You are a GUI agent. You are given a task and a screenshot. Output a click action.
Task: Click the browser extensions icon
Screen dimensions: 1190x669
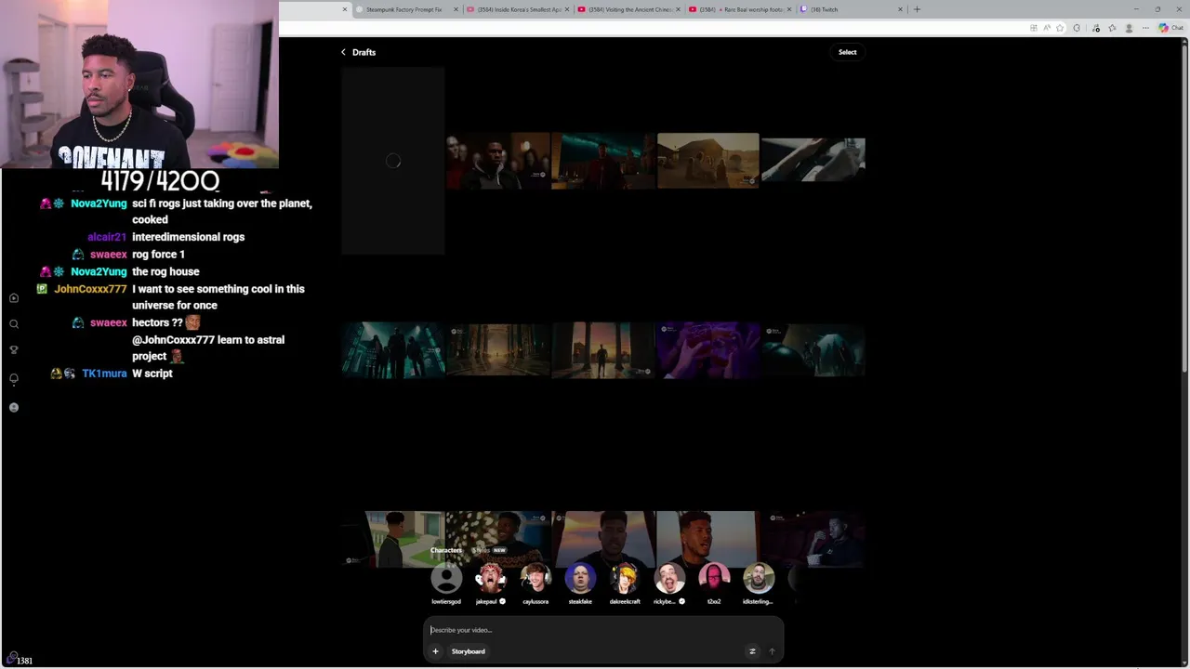click(x=1077, y=28)
